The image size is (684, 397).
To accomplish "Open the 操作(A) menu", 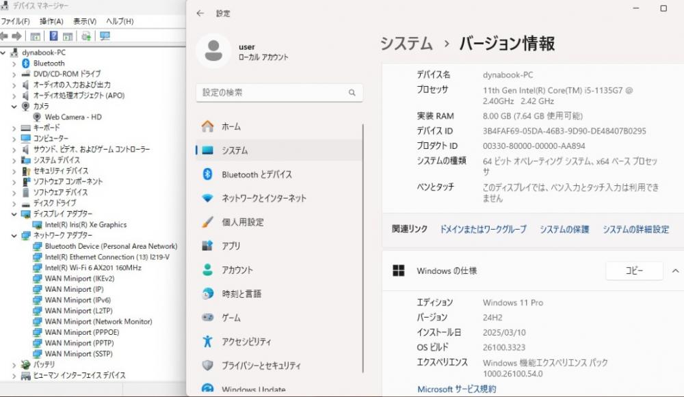I will (x=51, y=21).
